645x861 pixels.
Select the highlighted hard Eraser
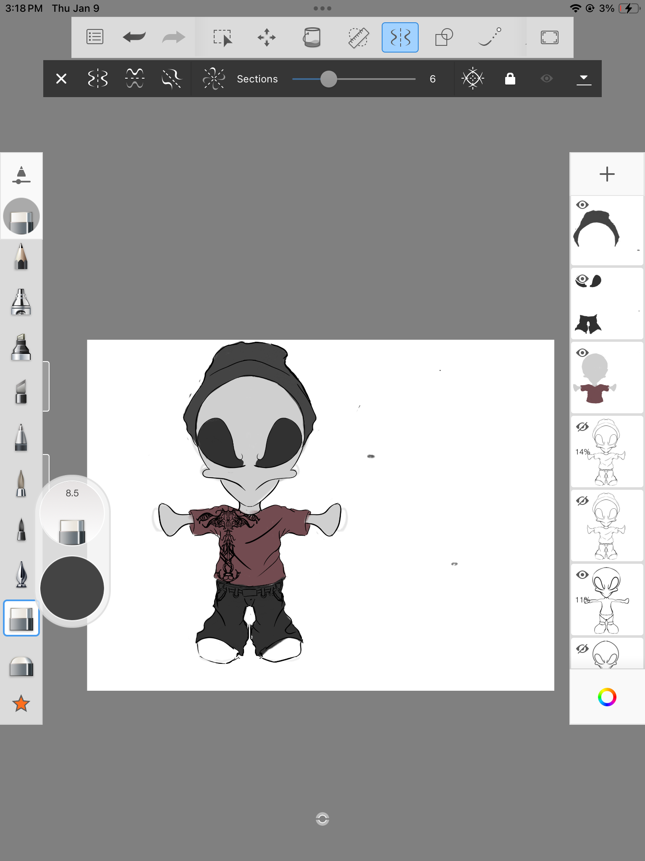[x=21, y=618]
